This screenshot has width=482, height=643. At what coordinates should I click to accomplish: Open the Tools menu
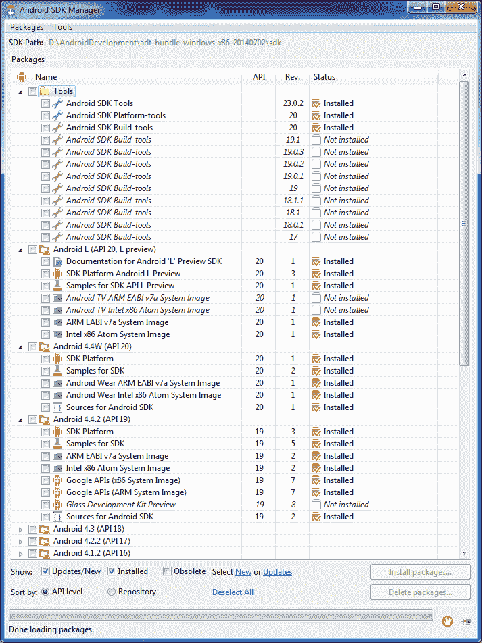62,27
